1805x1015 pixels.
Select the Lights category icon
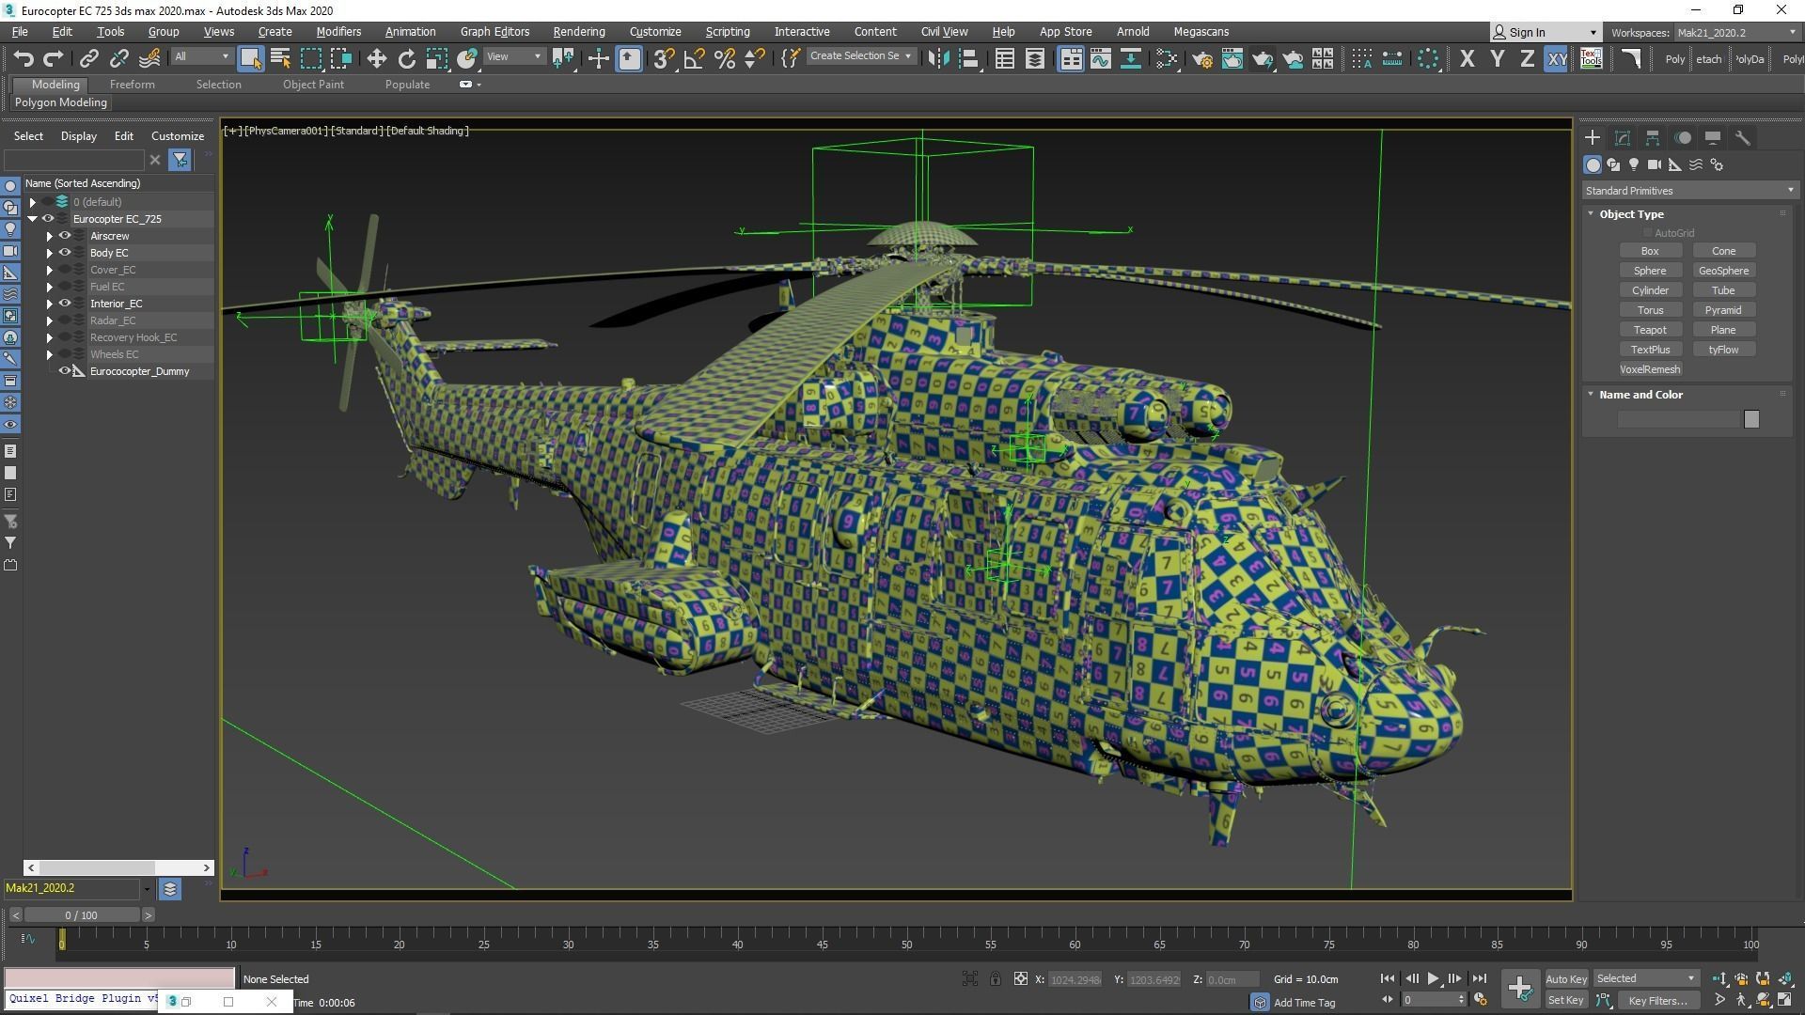1634,164
